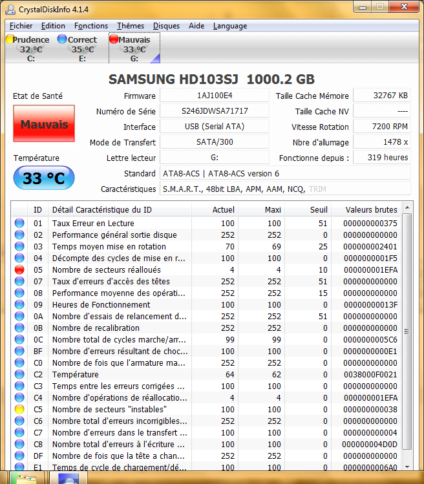
Task: Open the Fonctions menu
Action: click(x=91, y=26)
